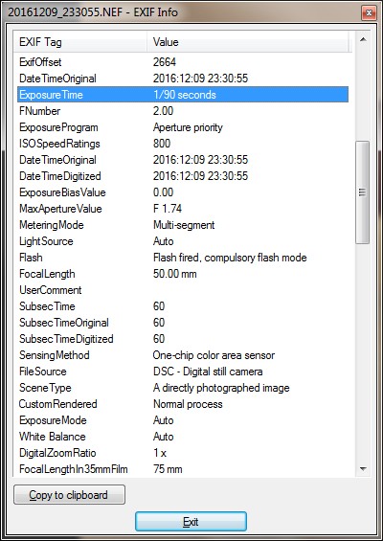Click the vertical scrollbar thumb
This screenshot has width=383, height=541.
click(x=363, y=192)
